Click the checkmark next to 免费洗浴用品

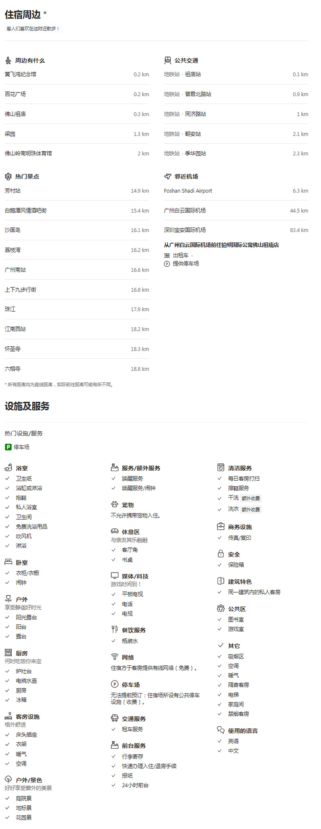click(7, 527)
